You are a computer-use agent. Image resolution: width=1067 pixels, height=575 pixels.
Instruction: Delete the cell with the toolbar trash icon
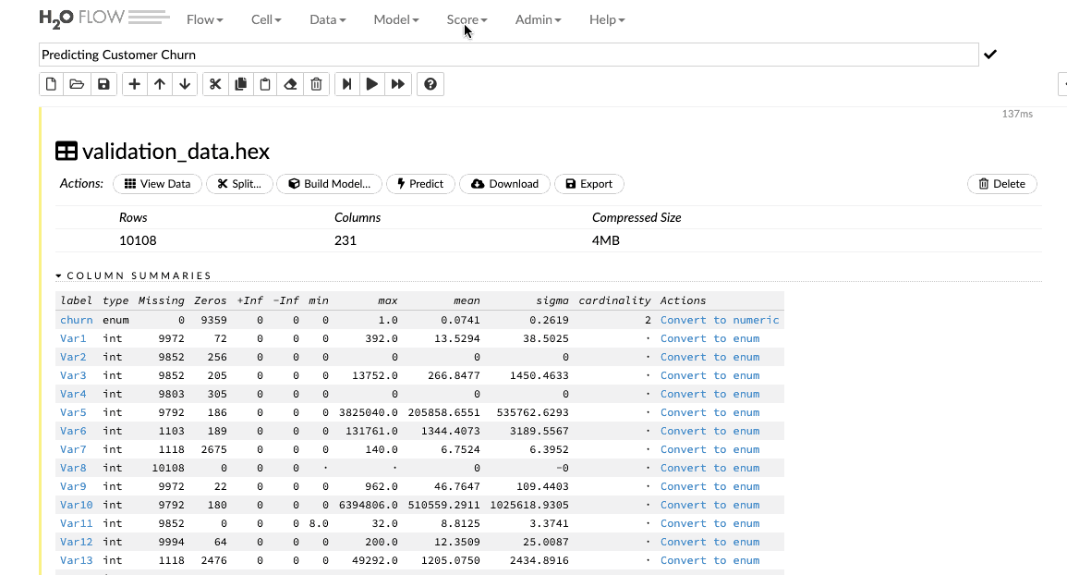pos(317,84)
